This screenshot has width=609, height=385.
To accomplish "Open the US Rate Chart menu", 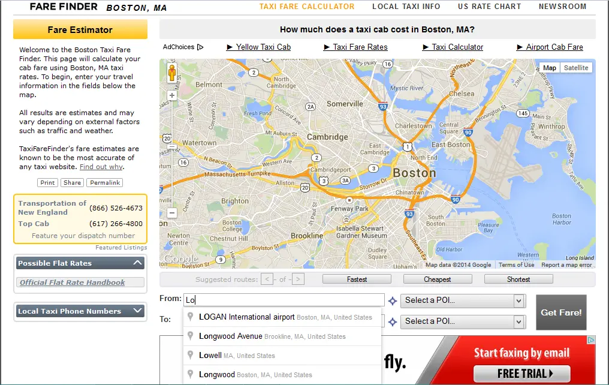I will pos(489,7).
